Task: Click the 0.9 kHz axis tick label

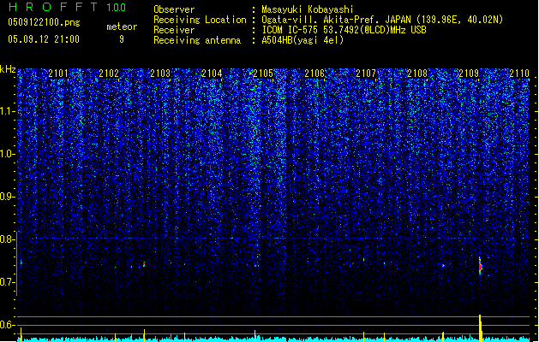Action: (x=7, y=197)
